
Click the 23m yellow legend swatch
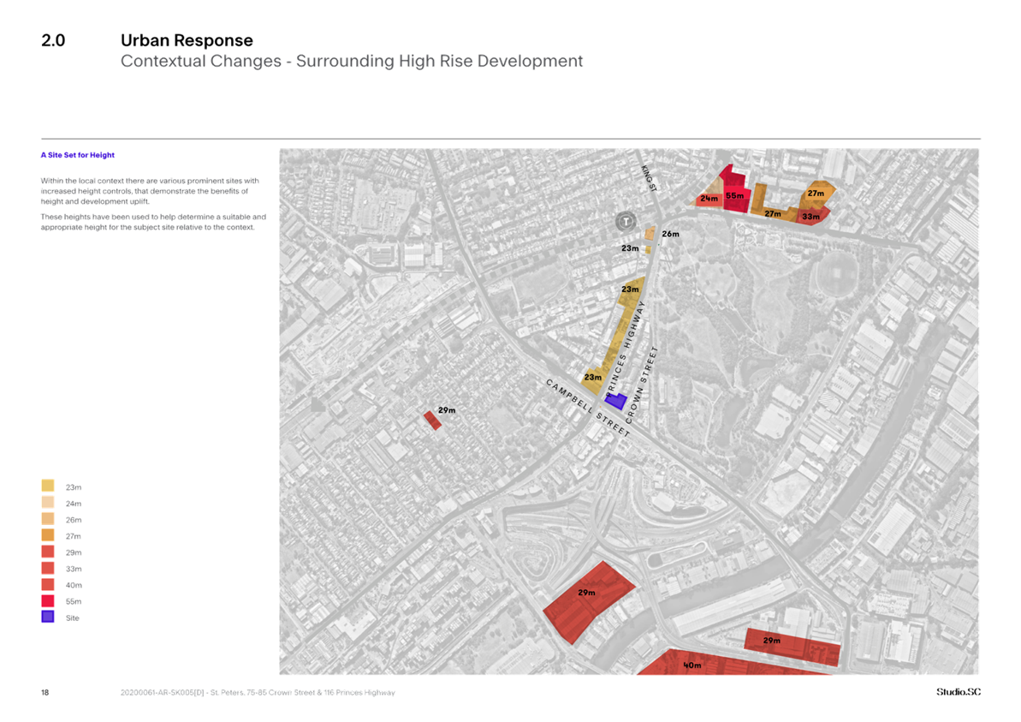(x=48, y=486)
